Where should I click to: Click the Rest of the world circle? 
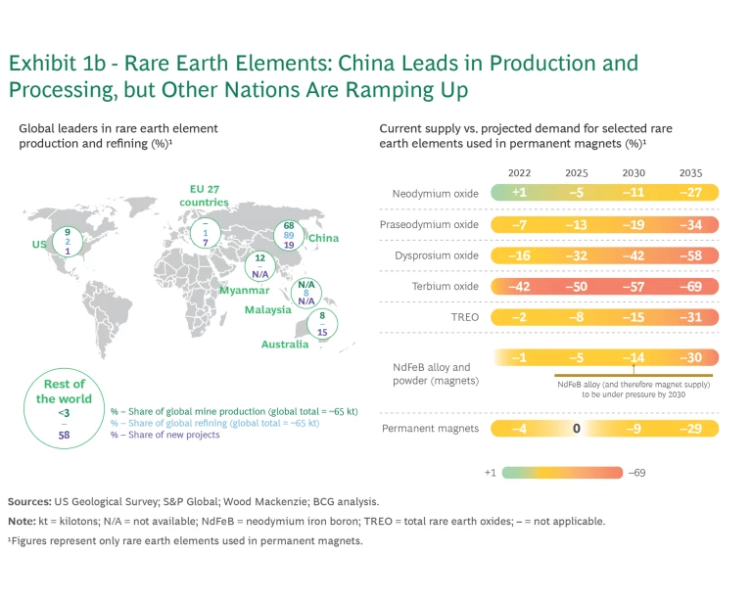click(64, 404)
